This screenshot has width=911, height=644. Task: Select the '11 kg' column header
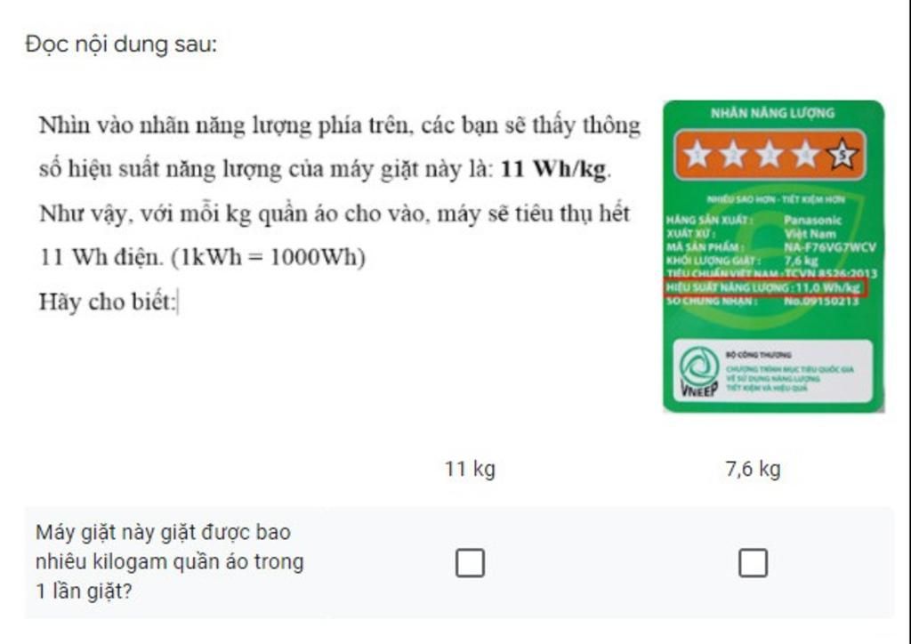click(x=470, y=469)
